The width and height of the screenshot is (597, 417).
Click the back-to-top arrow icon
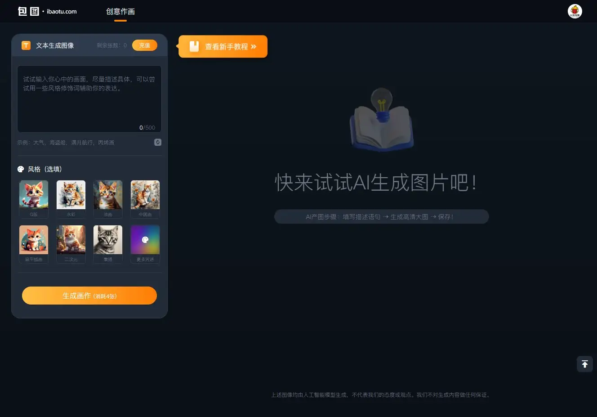(584, 364)
